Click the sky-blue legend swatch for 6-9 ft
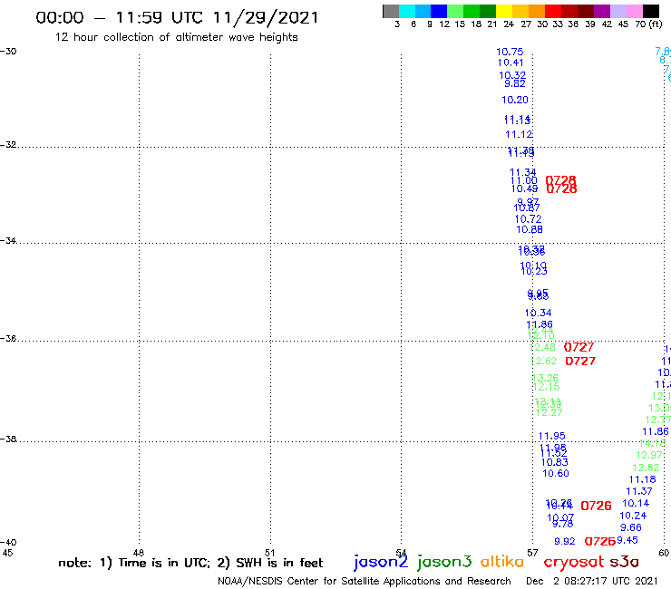The height and width of the screenshot is (589, 671). pos(423,11)
